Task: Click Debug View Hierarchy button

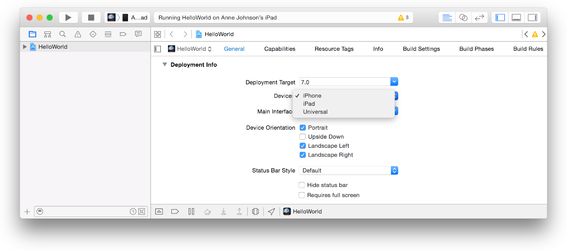Action: pos(255,212)
